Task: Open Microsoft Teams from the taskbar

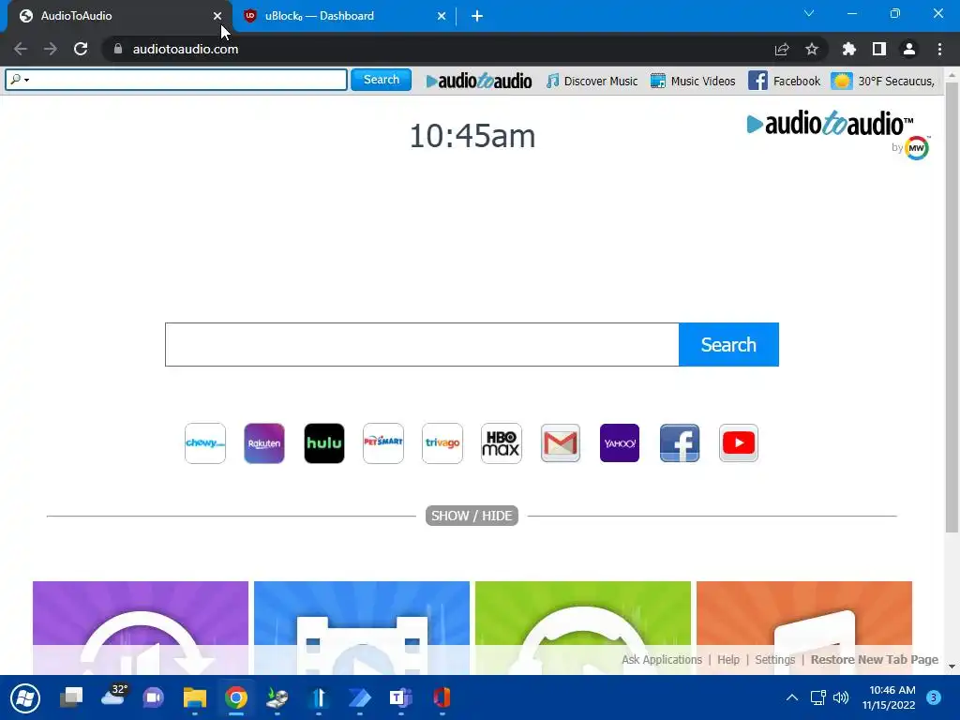Action: point(400,697)
